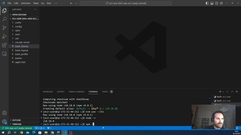241x135 pixels.
Task: Open forwarded ports indicator in status bar
Action: (x=49, y=128)
